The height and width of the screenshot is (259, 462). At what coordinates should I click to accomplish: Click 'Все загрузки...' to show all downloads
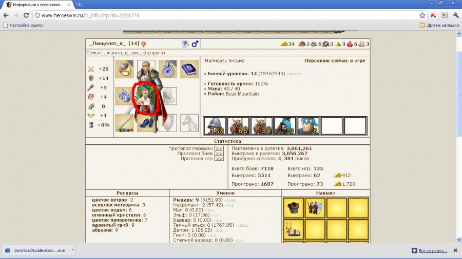433,251
